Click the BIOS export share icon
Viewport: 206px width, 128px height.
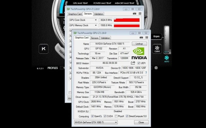(x=133, y=63)
